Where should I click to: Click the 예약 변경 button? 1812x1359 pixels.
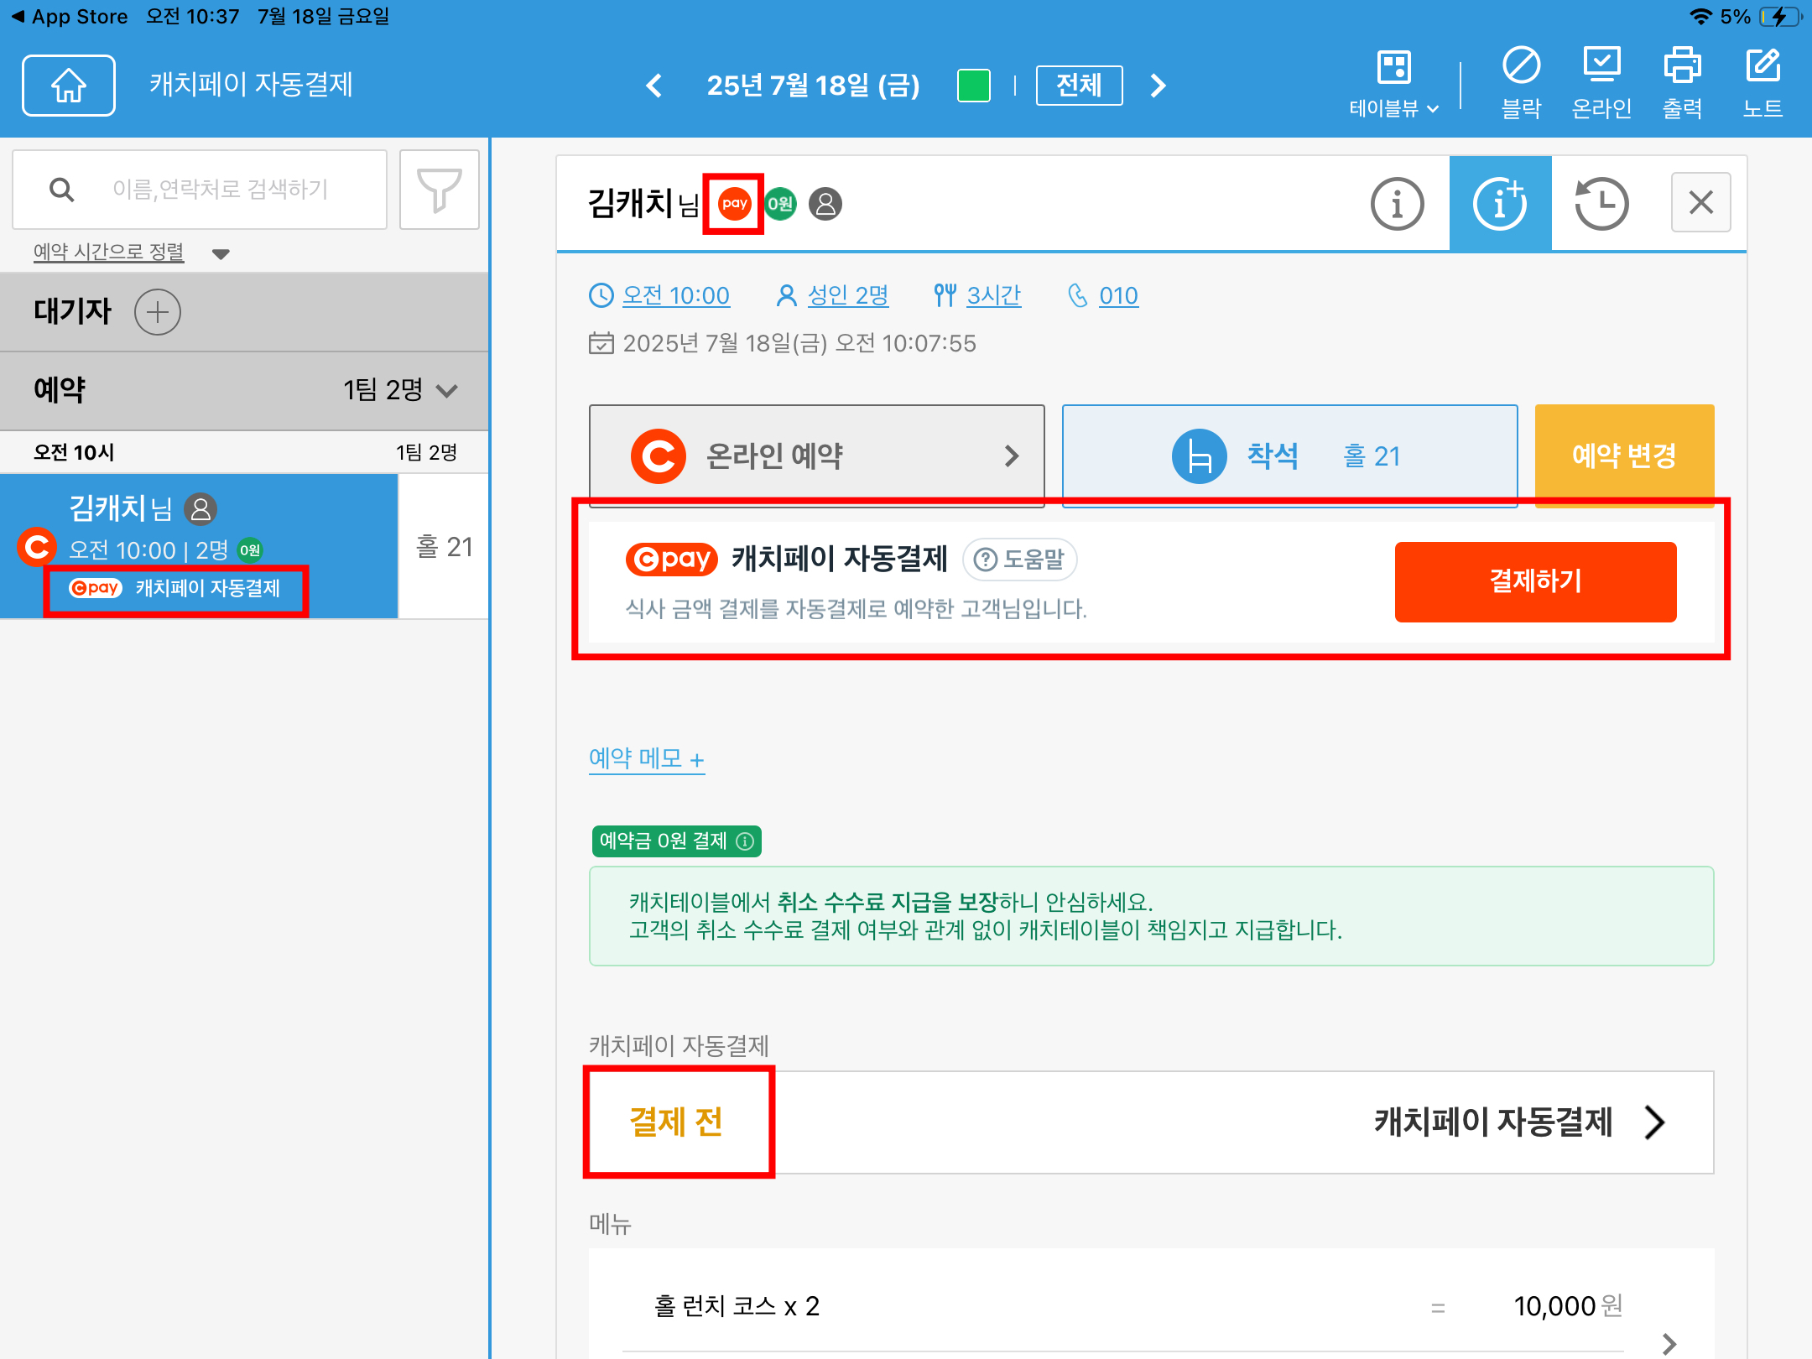tap(1624, 456)
